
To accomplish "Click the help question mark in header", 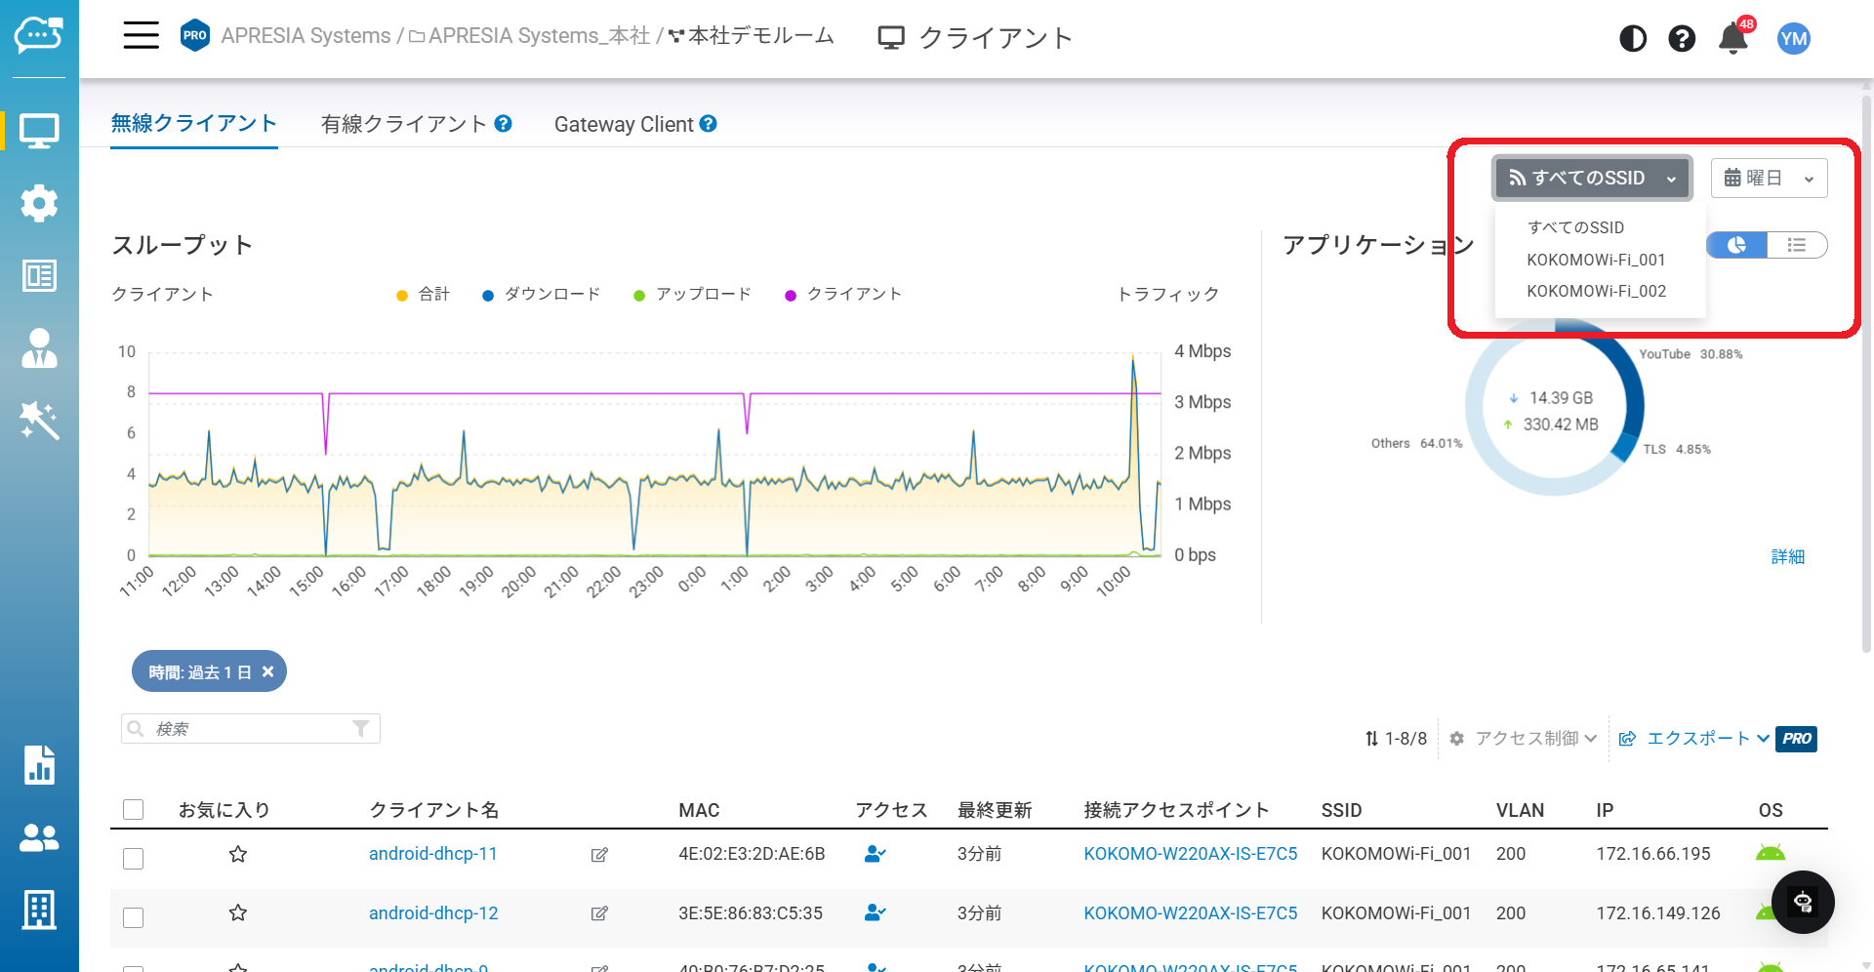I will (1681, 39).
